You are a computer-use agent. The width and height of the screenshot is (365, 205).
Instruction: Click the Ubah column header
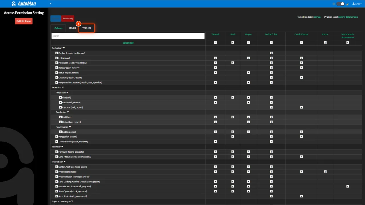tap(233, 34)
